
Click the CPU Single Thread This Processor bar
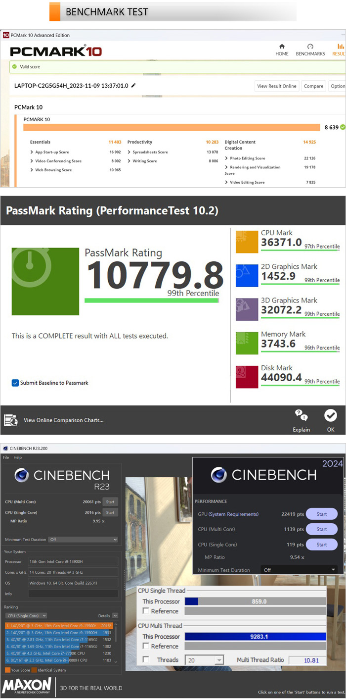point(256,601)
